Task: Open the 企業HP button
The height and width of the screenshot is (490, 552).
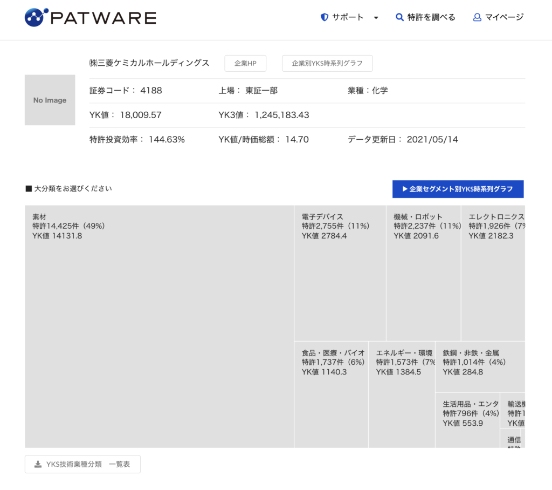Action: coord(245,64)
